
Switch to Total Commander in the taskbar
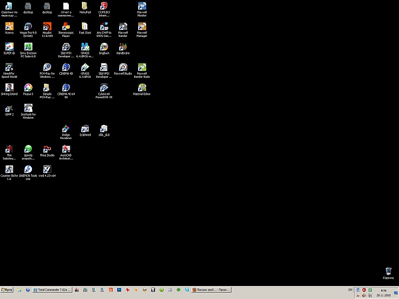(x=52, y=290)
